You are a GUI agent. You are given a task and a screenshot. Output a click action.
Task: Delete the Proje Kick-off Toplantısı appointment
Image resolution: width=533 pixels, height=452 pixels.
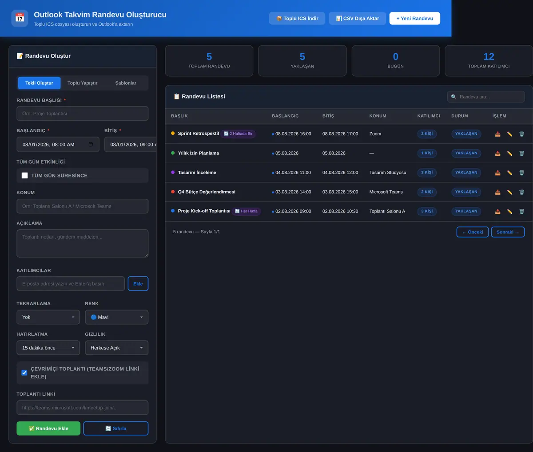(521, 212)
